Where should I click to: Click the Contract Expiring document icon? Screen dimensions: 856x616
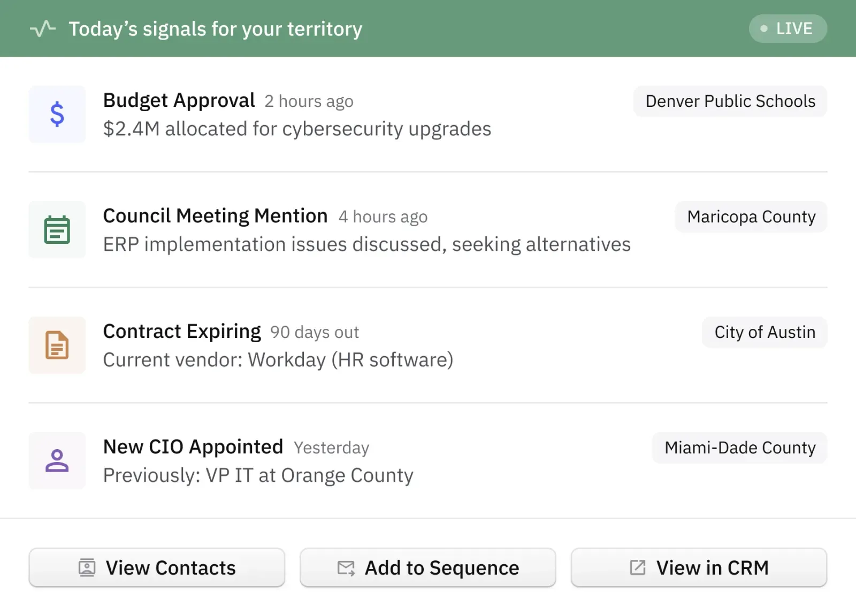coord(57,345)
